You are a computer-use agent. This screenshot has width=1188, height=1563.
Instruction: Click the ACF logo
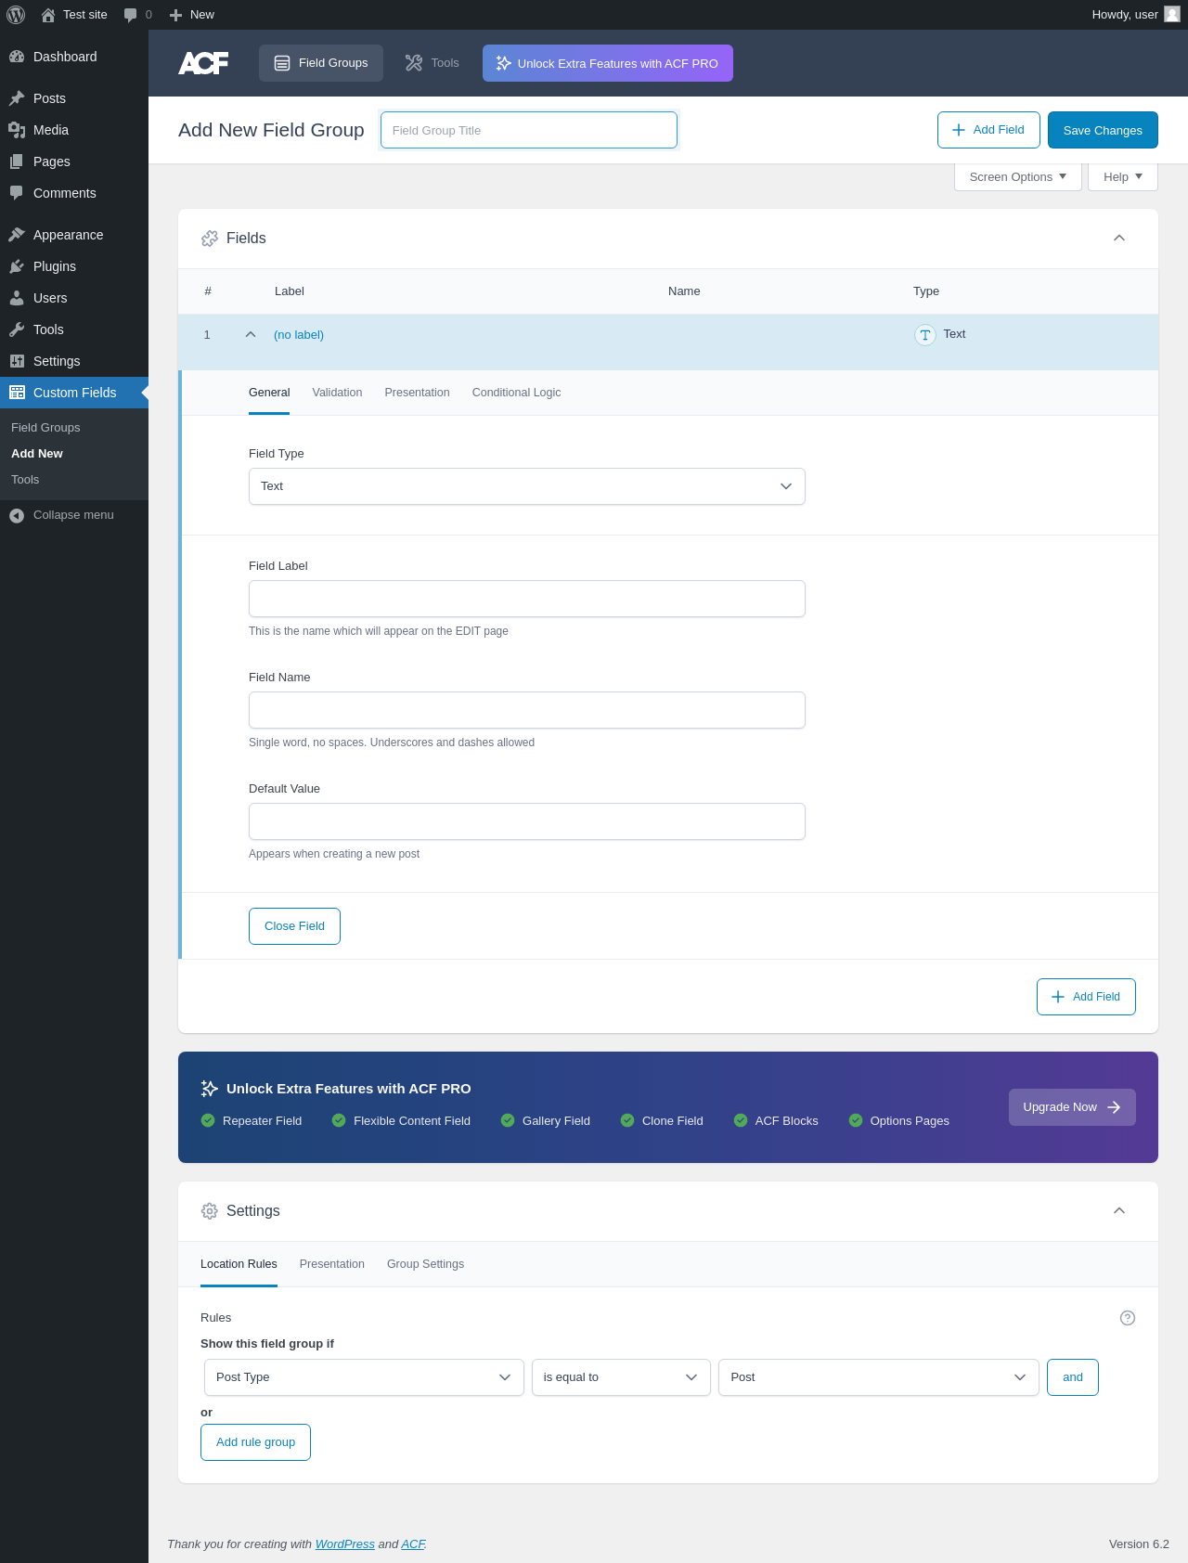click(203, 63)
